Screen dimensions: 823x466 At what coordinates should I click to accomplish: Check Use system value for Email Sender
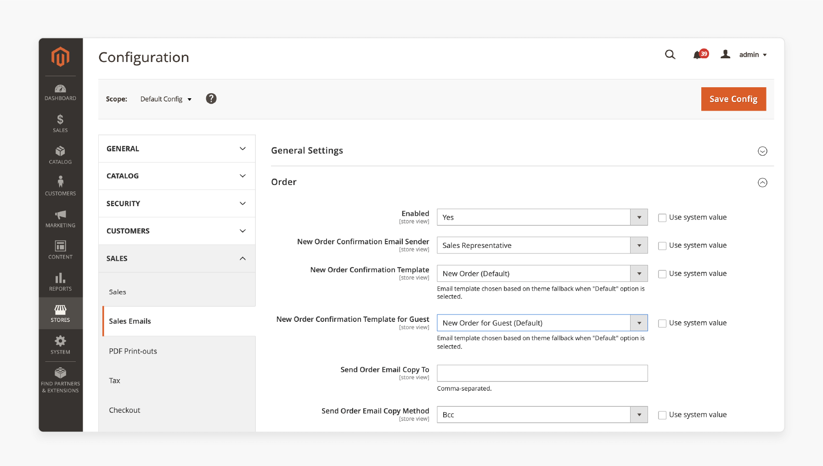coord(662,246)
